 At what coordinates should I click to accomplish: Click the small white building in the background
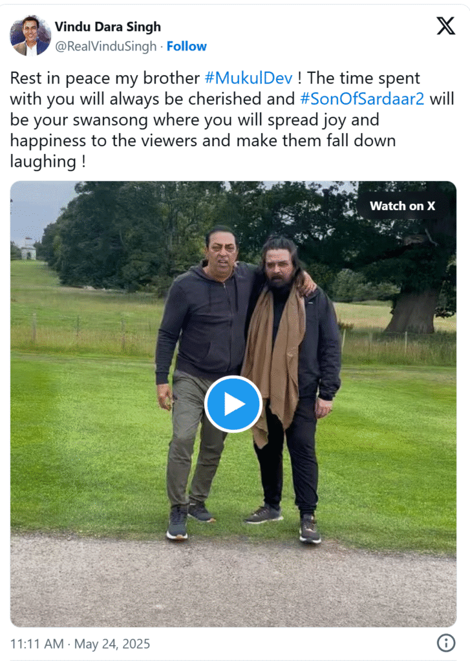click(28, 248)
